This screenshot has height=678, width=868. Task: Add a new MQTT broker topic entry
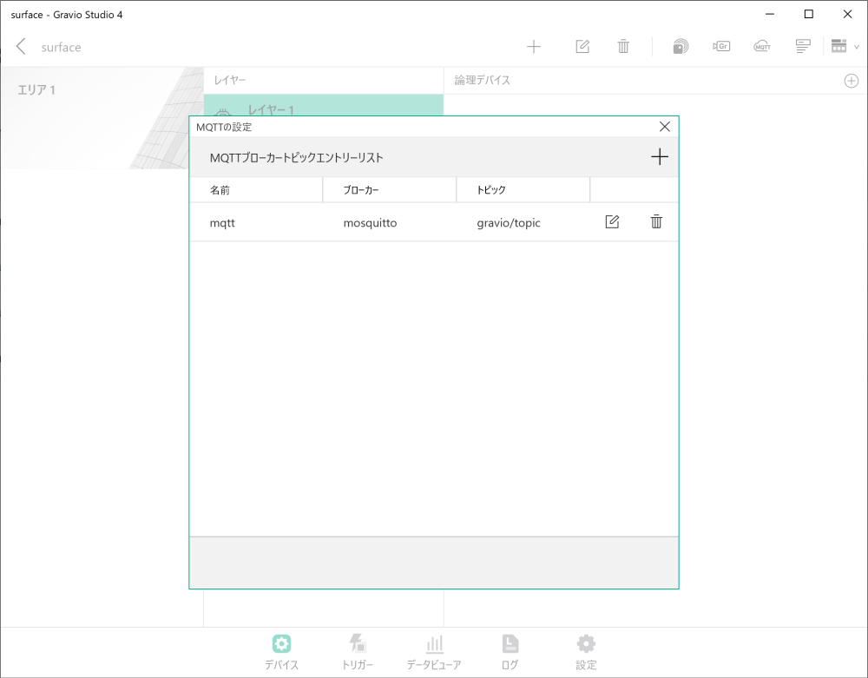coord(660,157)
